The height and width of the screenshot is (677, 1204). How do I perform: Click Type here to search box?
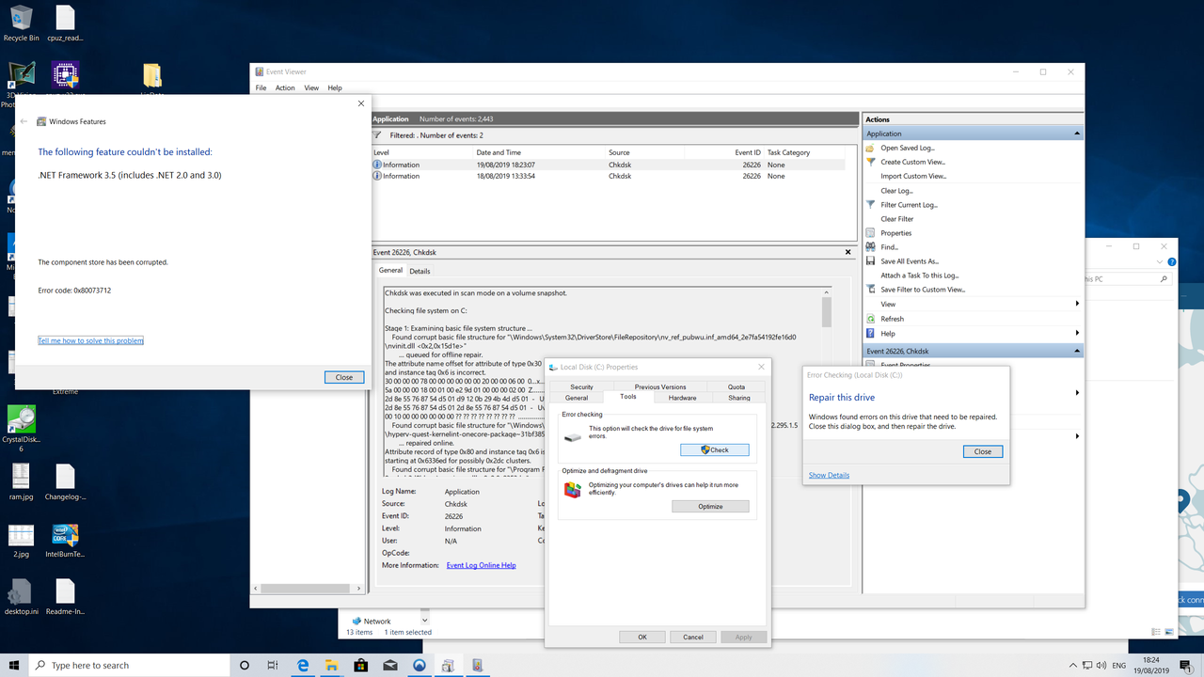coord(130,665)
